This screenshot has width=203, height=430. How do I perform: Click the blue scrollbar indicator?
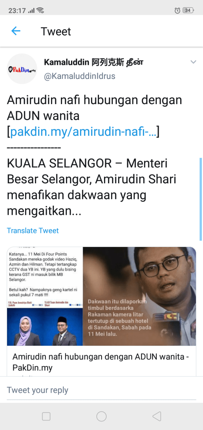coord(200,199)
